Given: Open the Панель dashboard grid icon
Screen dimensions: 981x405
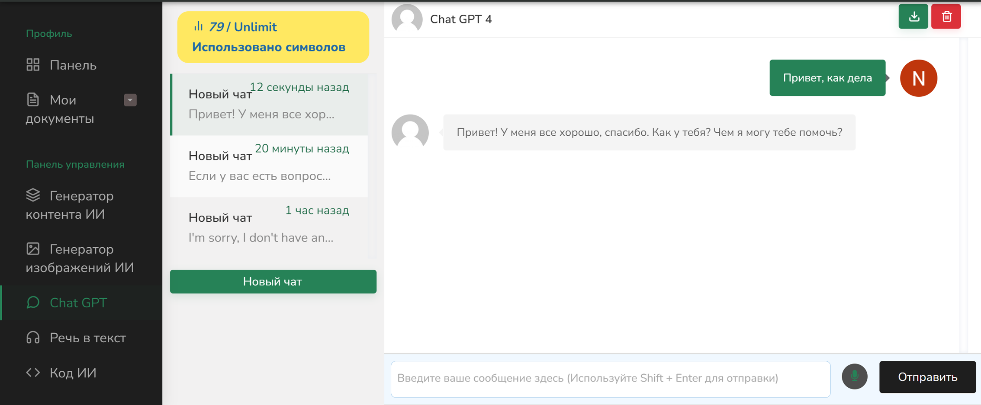Looking at the screenshot, I should [x=33, y=65].
